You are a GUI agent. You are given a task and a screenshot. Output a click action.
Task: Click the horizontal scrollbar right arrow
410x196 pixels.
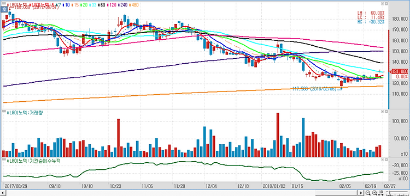coord(361,193)
